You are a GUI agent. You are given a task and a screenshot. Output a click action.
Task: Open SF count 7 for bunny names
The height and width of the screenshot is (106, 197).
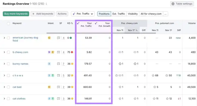tap(64, 64)
